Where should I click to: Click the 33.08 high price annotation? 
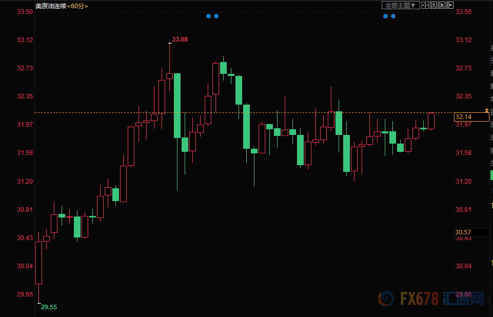click(180, 39)
